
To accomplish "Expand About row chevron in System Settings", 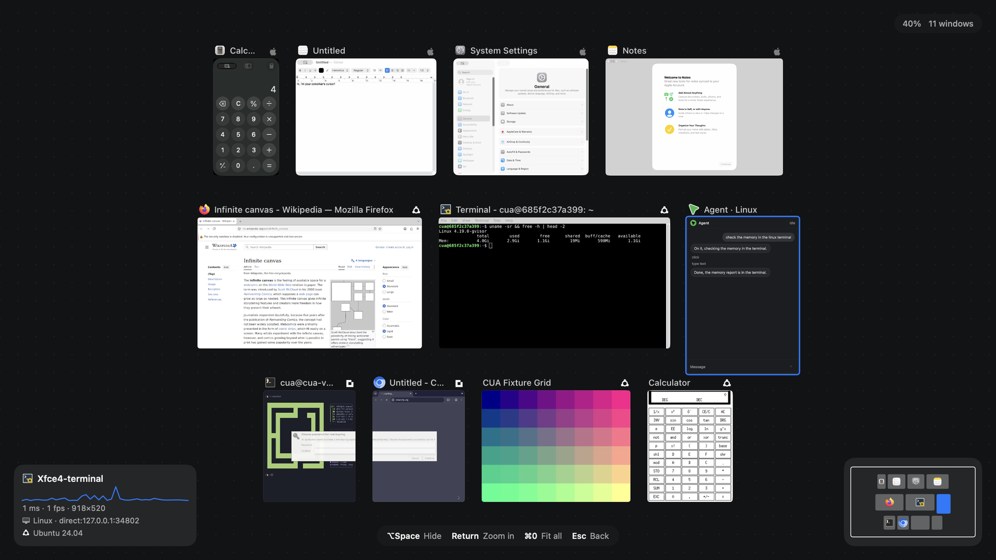I will (582, 105).
